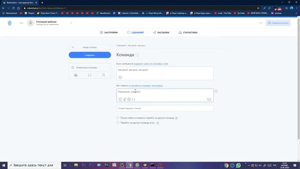Click the blue Сохранить button

90,55
